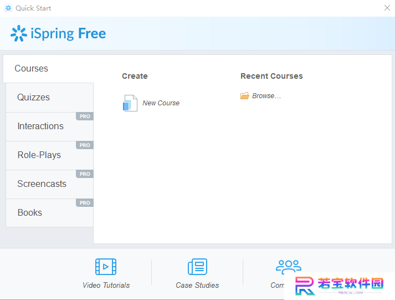Click the New Course document icon
Viewport: 395px width, 300px height.
(130, 103)
